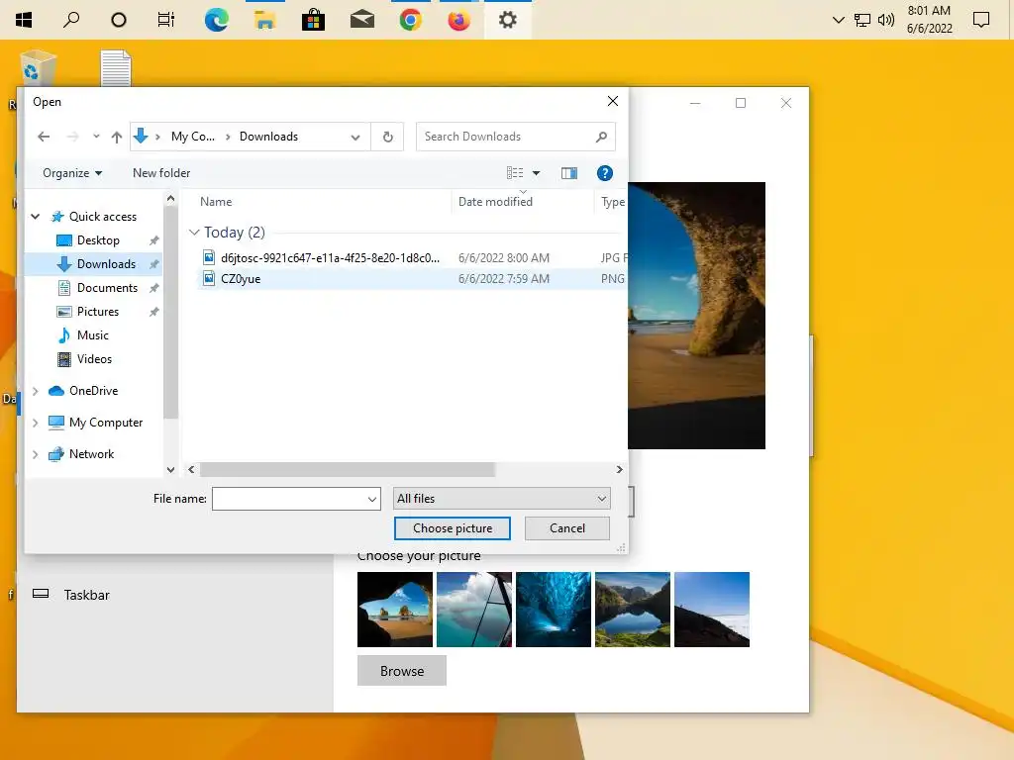The image size is (1014, 760).
Task: Open Documents in the navigation pane
Action: coord(107,288)
